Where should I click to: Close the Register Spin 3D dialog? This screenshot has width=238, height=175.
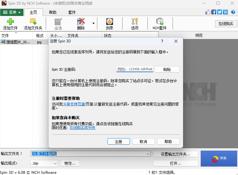(176, 41)
